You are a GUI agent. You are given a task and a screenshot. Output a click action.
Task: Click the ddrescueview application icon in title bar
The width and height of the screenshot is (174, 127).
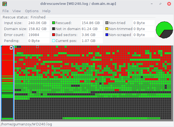5,4
